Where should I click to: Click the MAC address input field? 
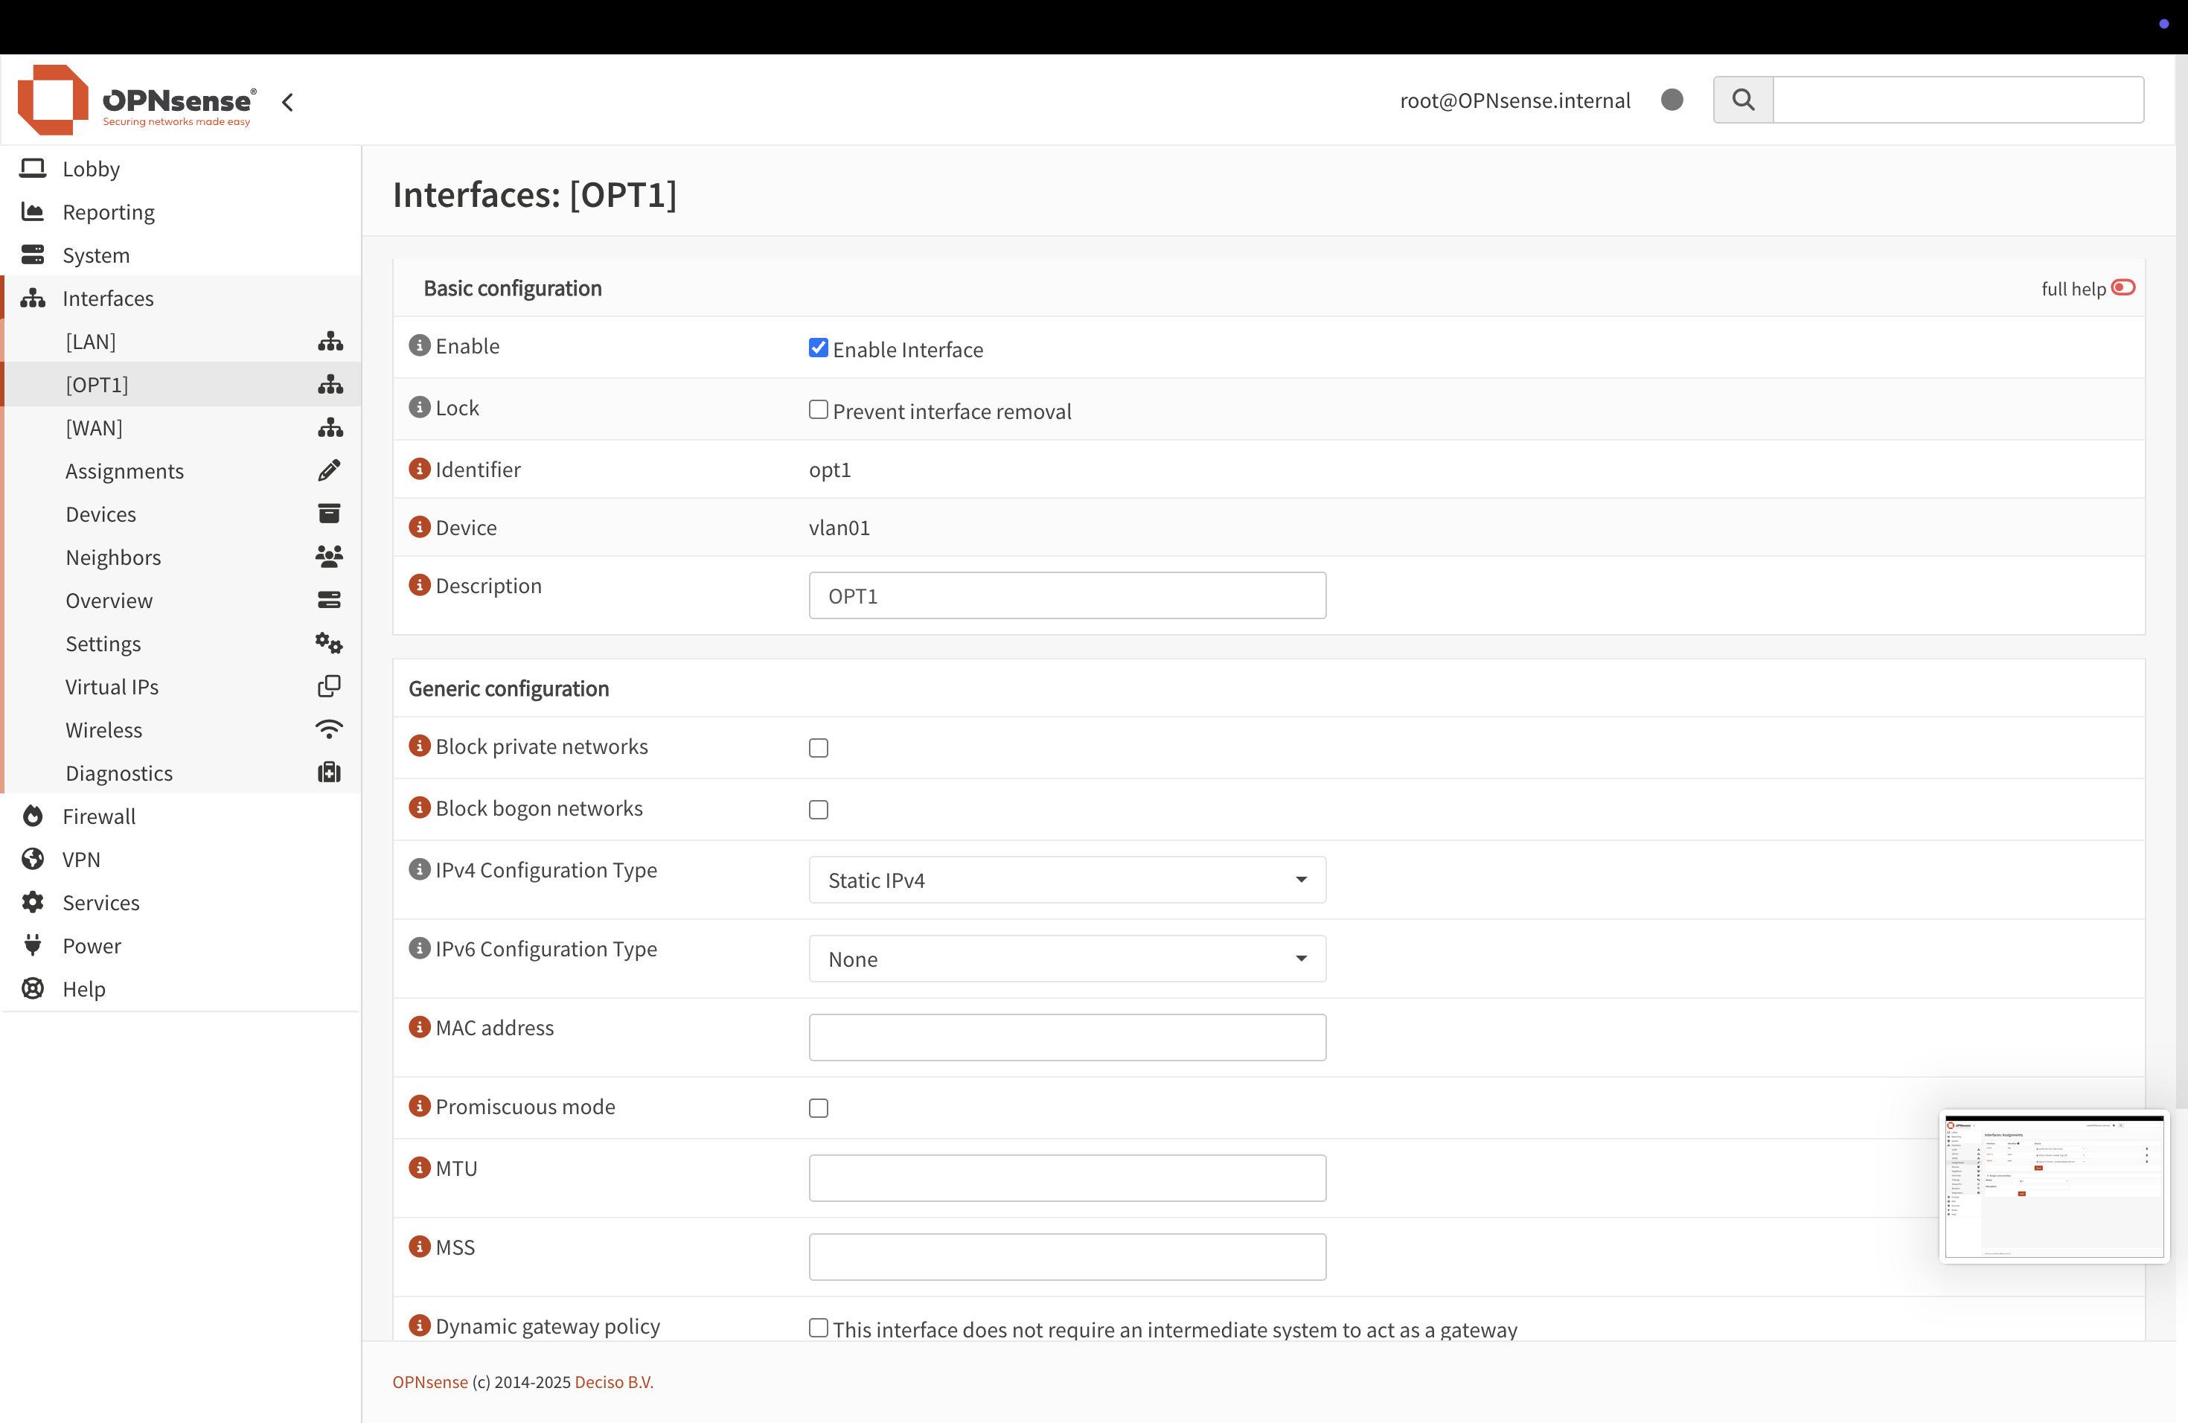coord(1066,1037)
